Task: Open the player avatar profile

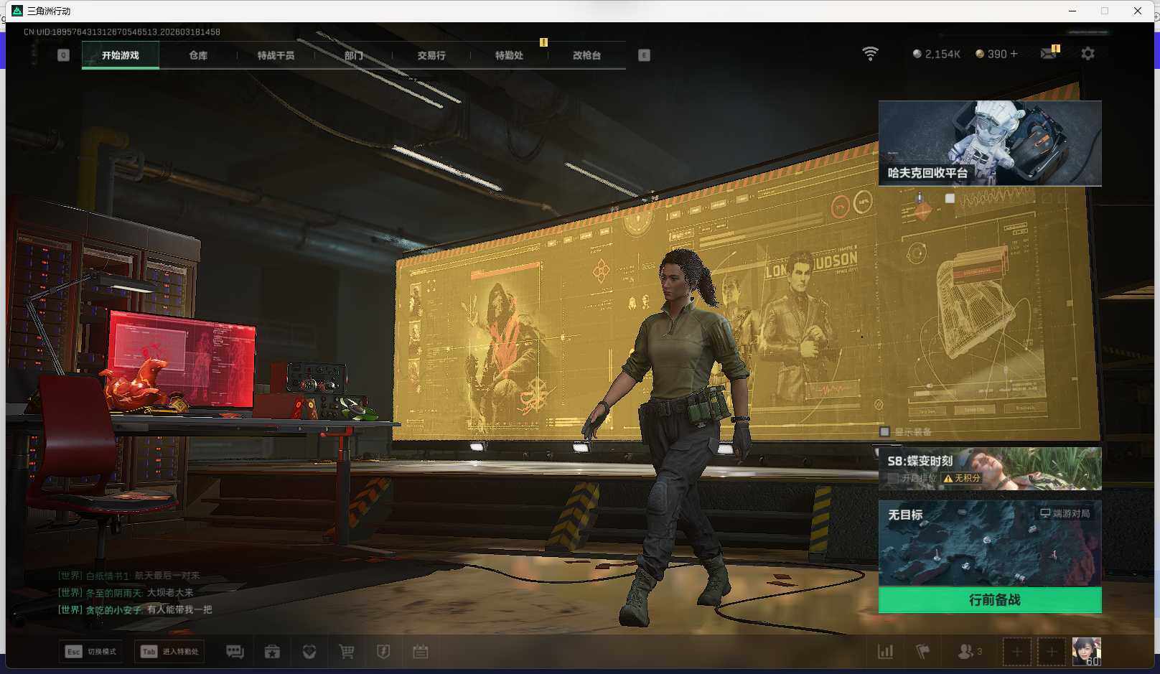Action: (x=1086, y=652)
